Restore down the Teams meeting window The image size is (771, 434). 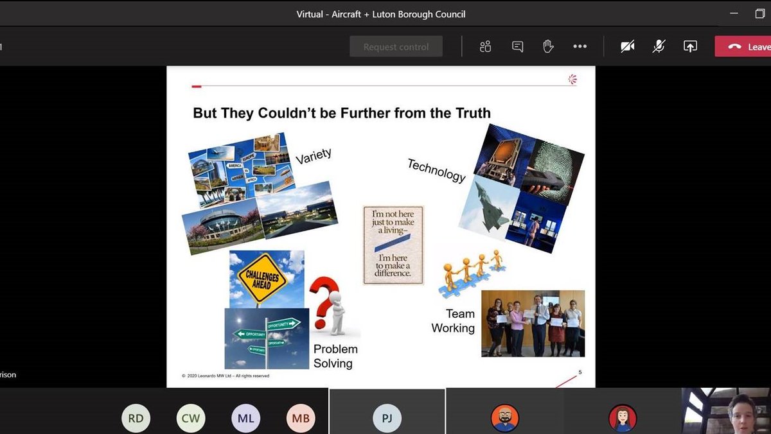click(760, 14)
